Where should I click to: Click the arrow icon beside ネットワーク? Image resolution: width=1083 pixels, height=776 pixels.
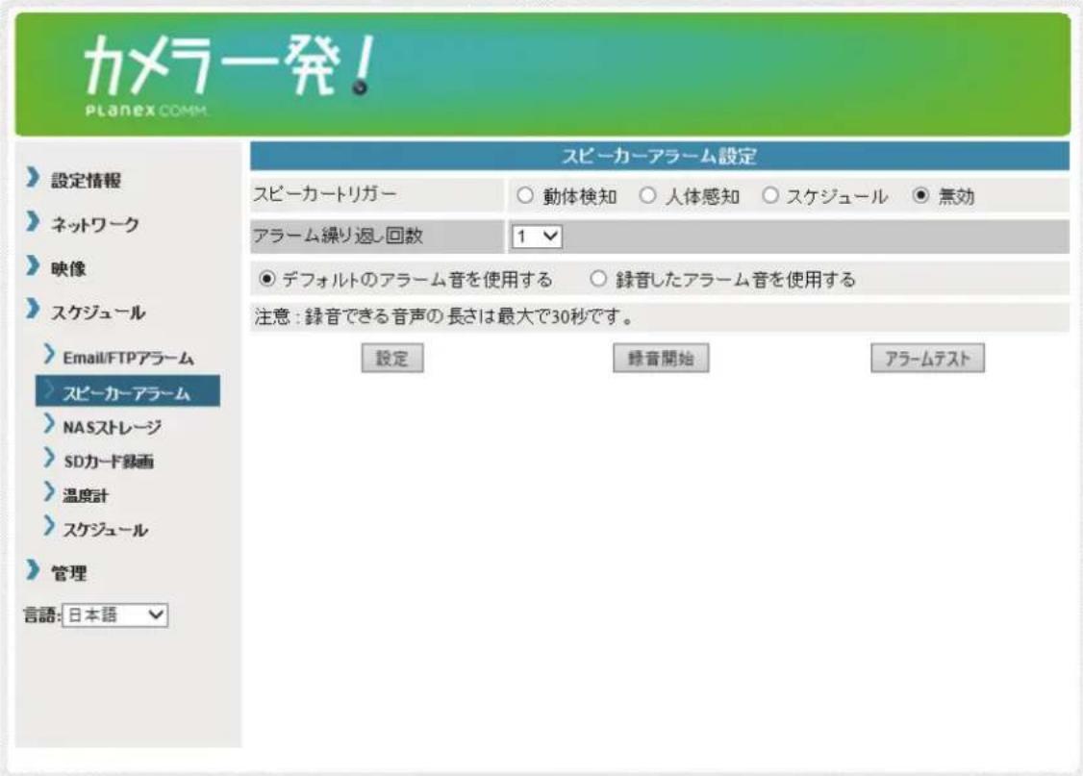pyautogui.click(x=33, y=221)
